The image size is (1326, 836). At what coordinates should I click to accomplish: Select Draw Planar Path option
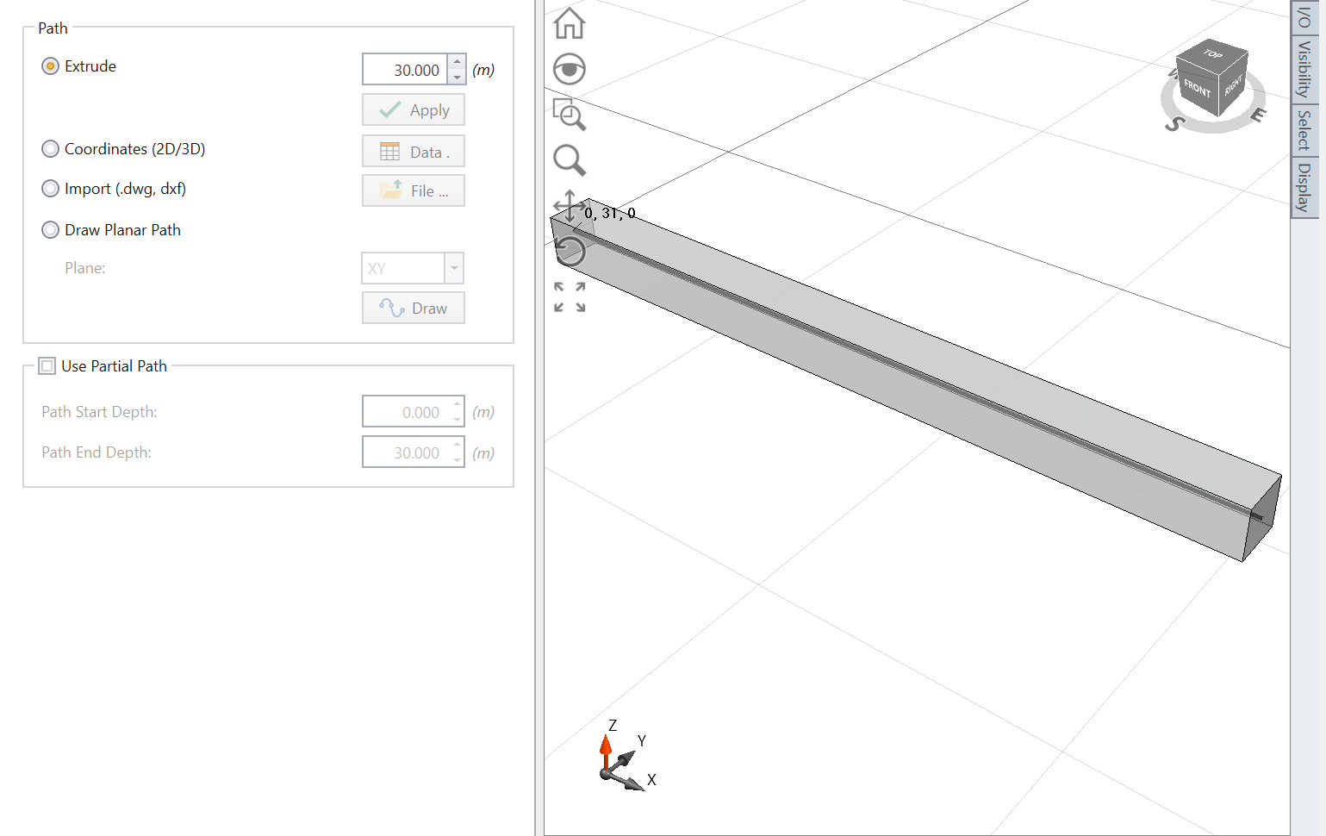pos(51,230)
